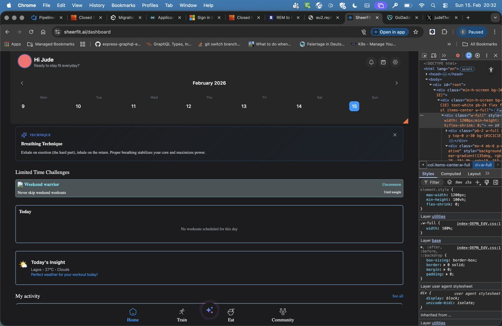Image resolution: width=502 pixels, height=326 pixels.
Task: Open the Chrome extensions puzzle icon
Action: point(444,32)
